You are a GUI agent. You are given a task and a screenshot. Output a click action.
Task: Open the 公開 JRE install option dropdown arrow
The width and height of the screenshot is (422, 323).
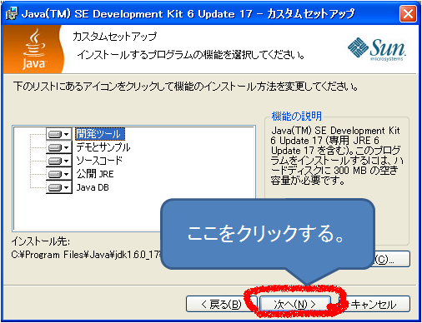pos(67,175)
